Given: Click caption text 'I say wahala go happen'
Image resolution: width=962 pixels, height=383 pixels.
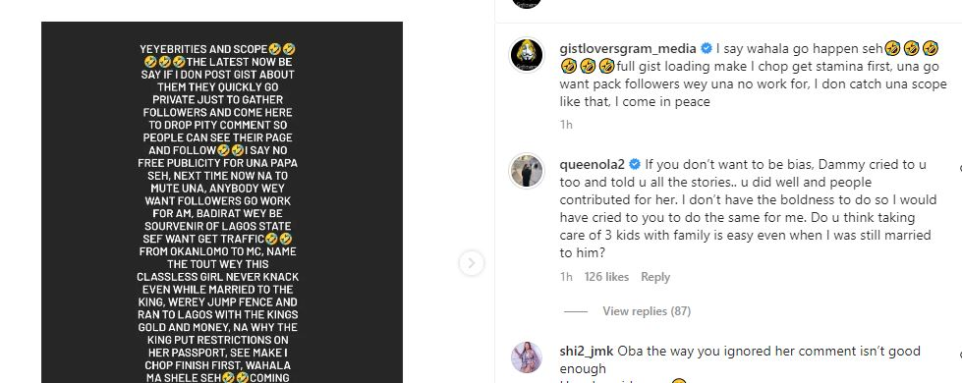Looking at the screenshot, I should [x=785, y=48].
